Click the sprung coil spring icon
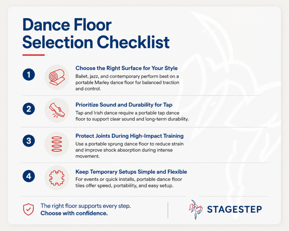This screenshot has height=231, width=289. 57,144
